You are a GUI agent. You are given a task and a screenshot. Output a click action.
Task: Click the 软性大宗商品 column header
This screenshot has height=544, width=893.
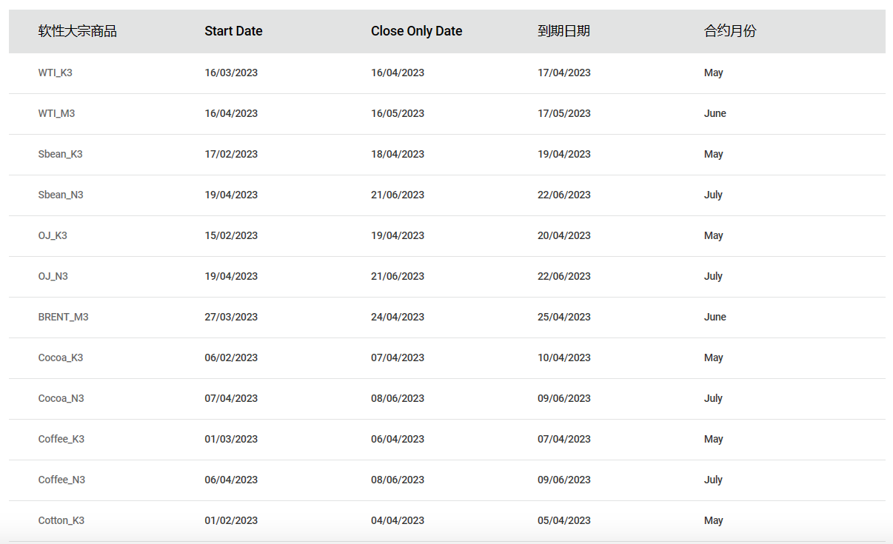point(78,31)
